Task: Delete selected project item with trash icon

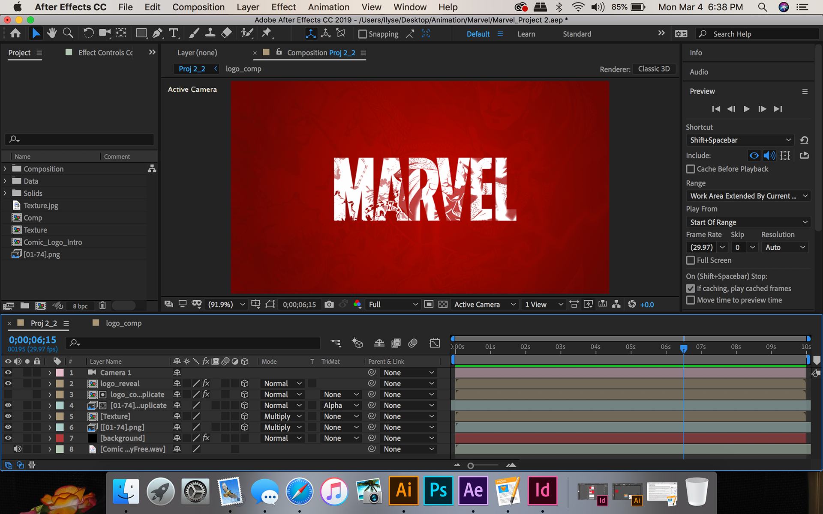Action: (102, 305)
